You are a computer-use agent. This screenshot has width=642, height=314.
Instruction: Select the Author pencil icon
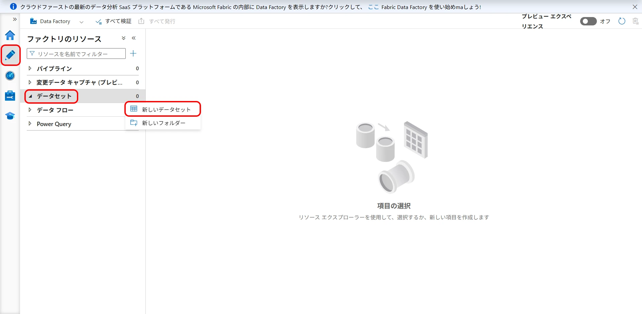point(10,55)
